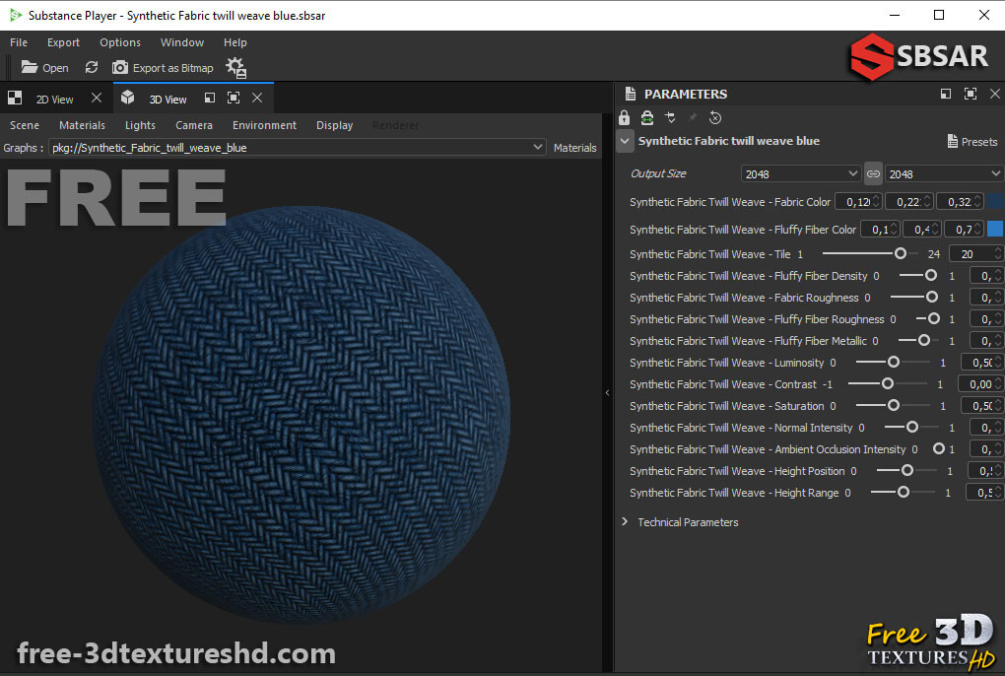The height and width of the screenshot is (676, 1005).
Task: Click the reset parameters icon
Action: coord(715,117)
